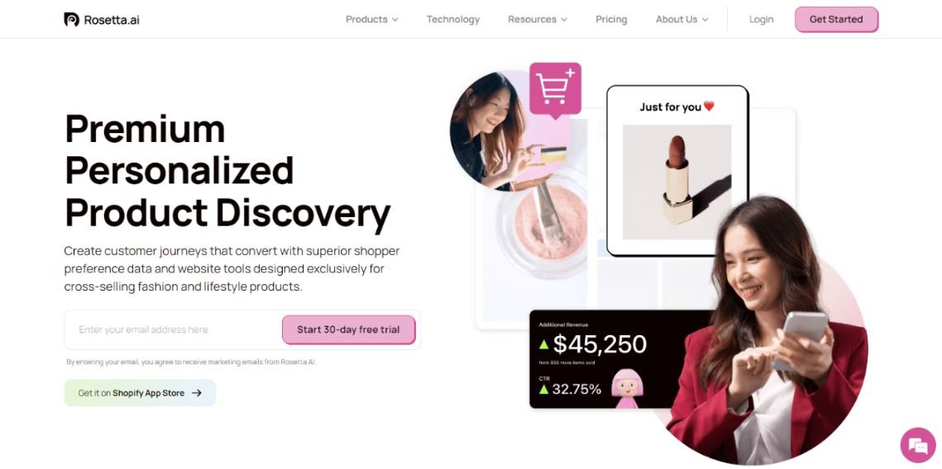The width and height of the screenshot is (942, 469).
Task: Click the "Get it on Shopify App Store" button
Action: 140,393
